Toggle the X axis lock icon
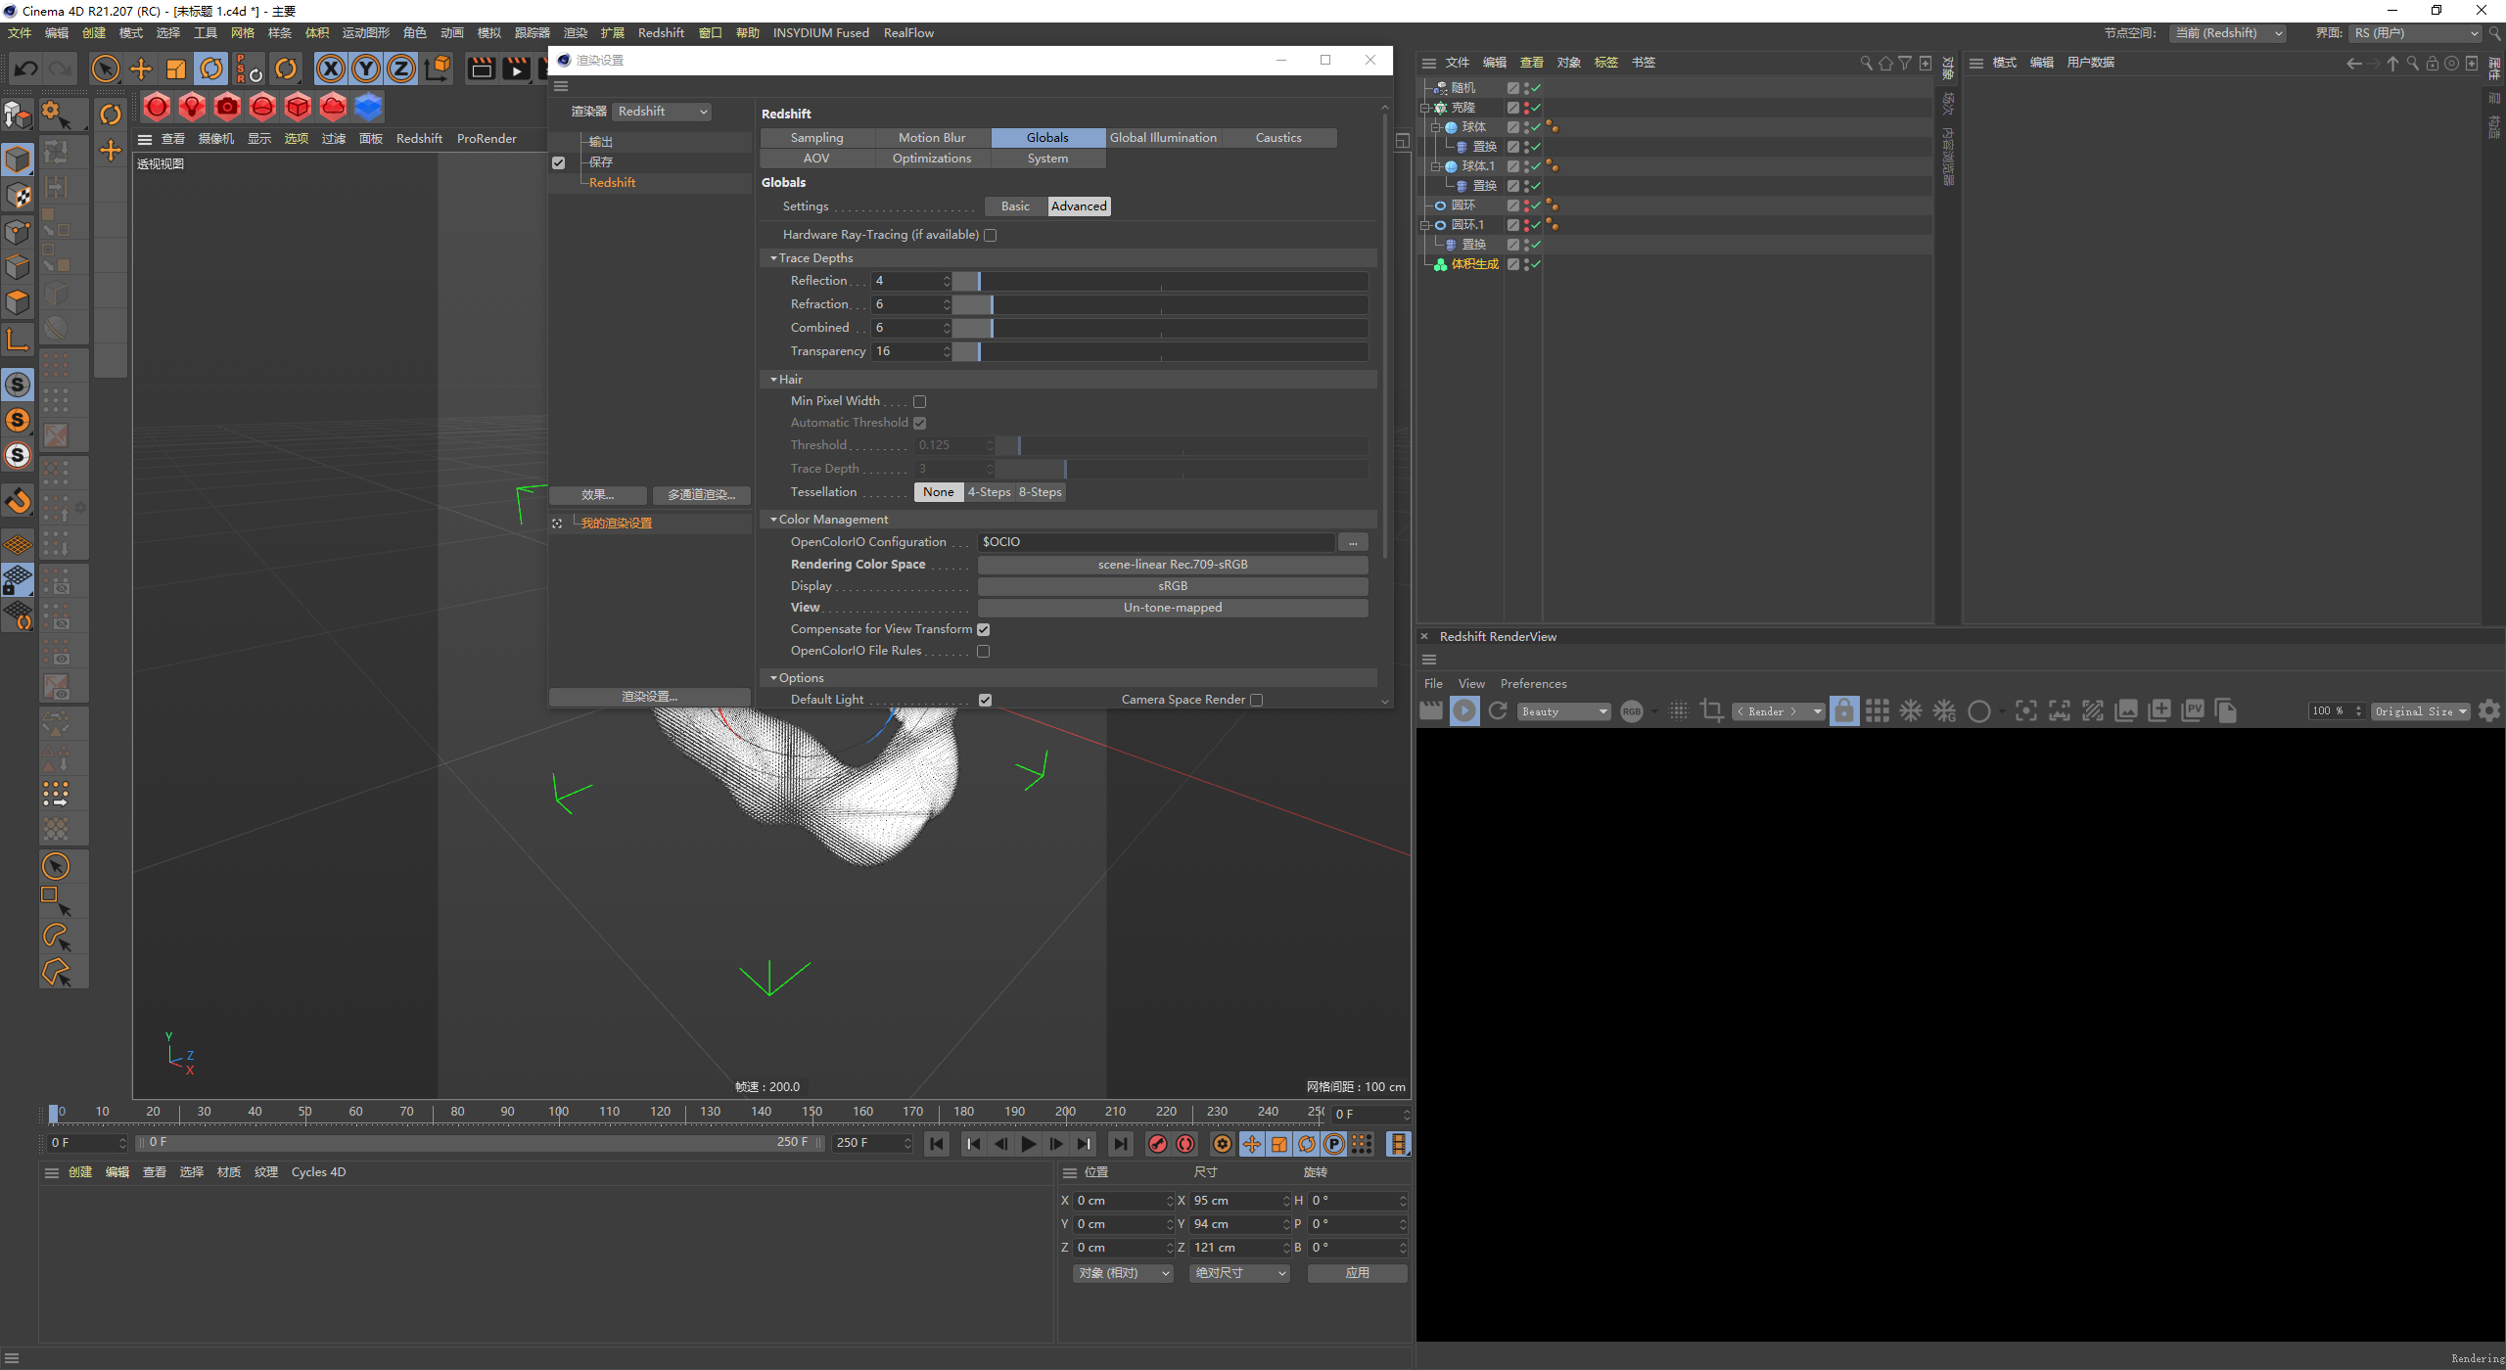This screenshot has height=1370, width=2506. click(x=331, y=68)
